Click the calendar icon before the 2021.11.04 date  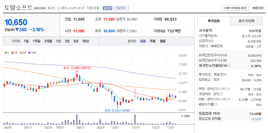point(58,8)
